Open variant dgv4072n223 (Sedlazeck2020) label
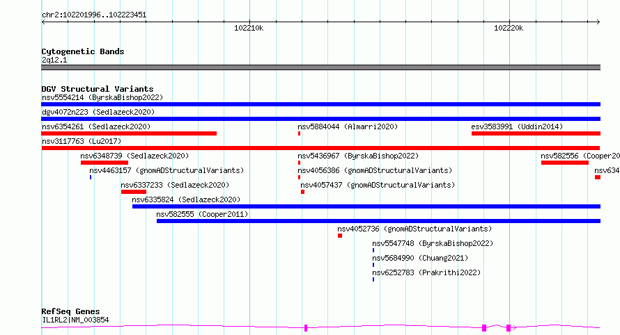 pyautogui.click(x=98, y=112)
